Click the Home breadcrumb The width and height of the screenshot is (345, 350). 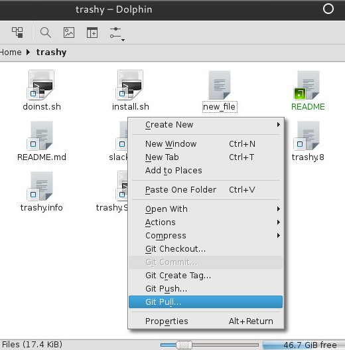pyautogui.click(x=11, y=52)
